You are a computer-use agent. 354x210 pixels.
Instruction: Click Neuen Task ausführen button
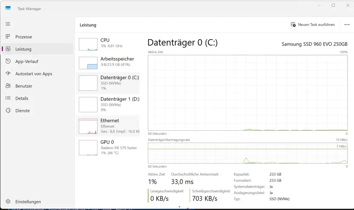[313, 24]
